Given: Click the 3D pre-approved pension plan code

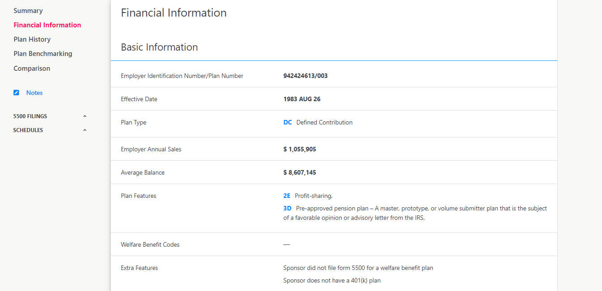Looking at the screenshot, I should coord(288,209).
